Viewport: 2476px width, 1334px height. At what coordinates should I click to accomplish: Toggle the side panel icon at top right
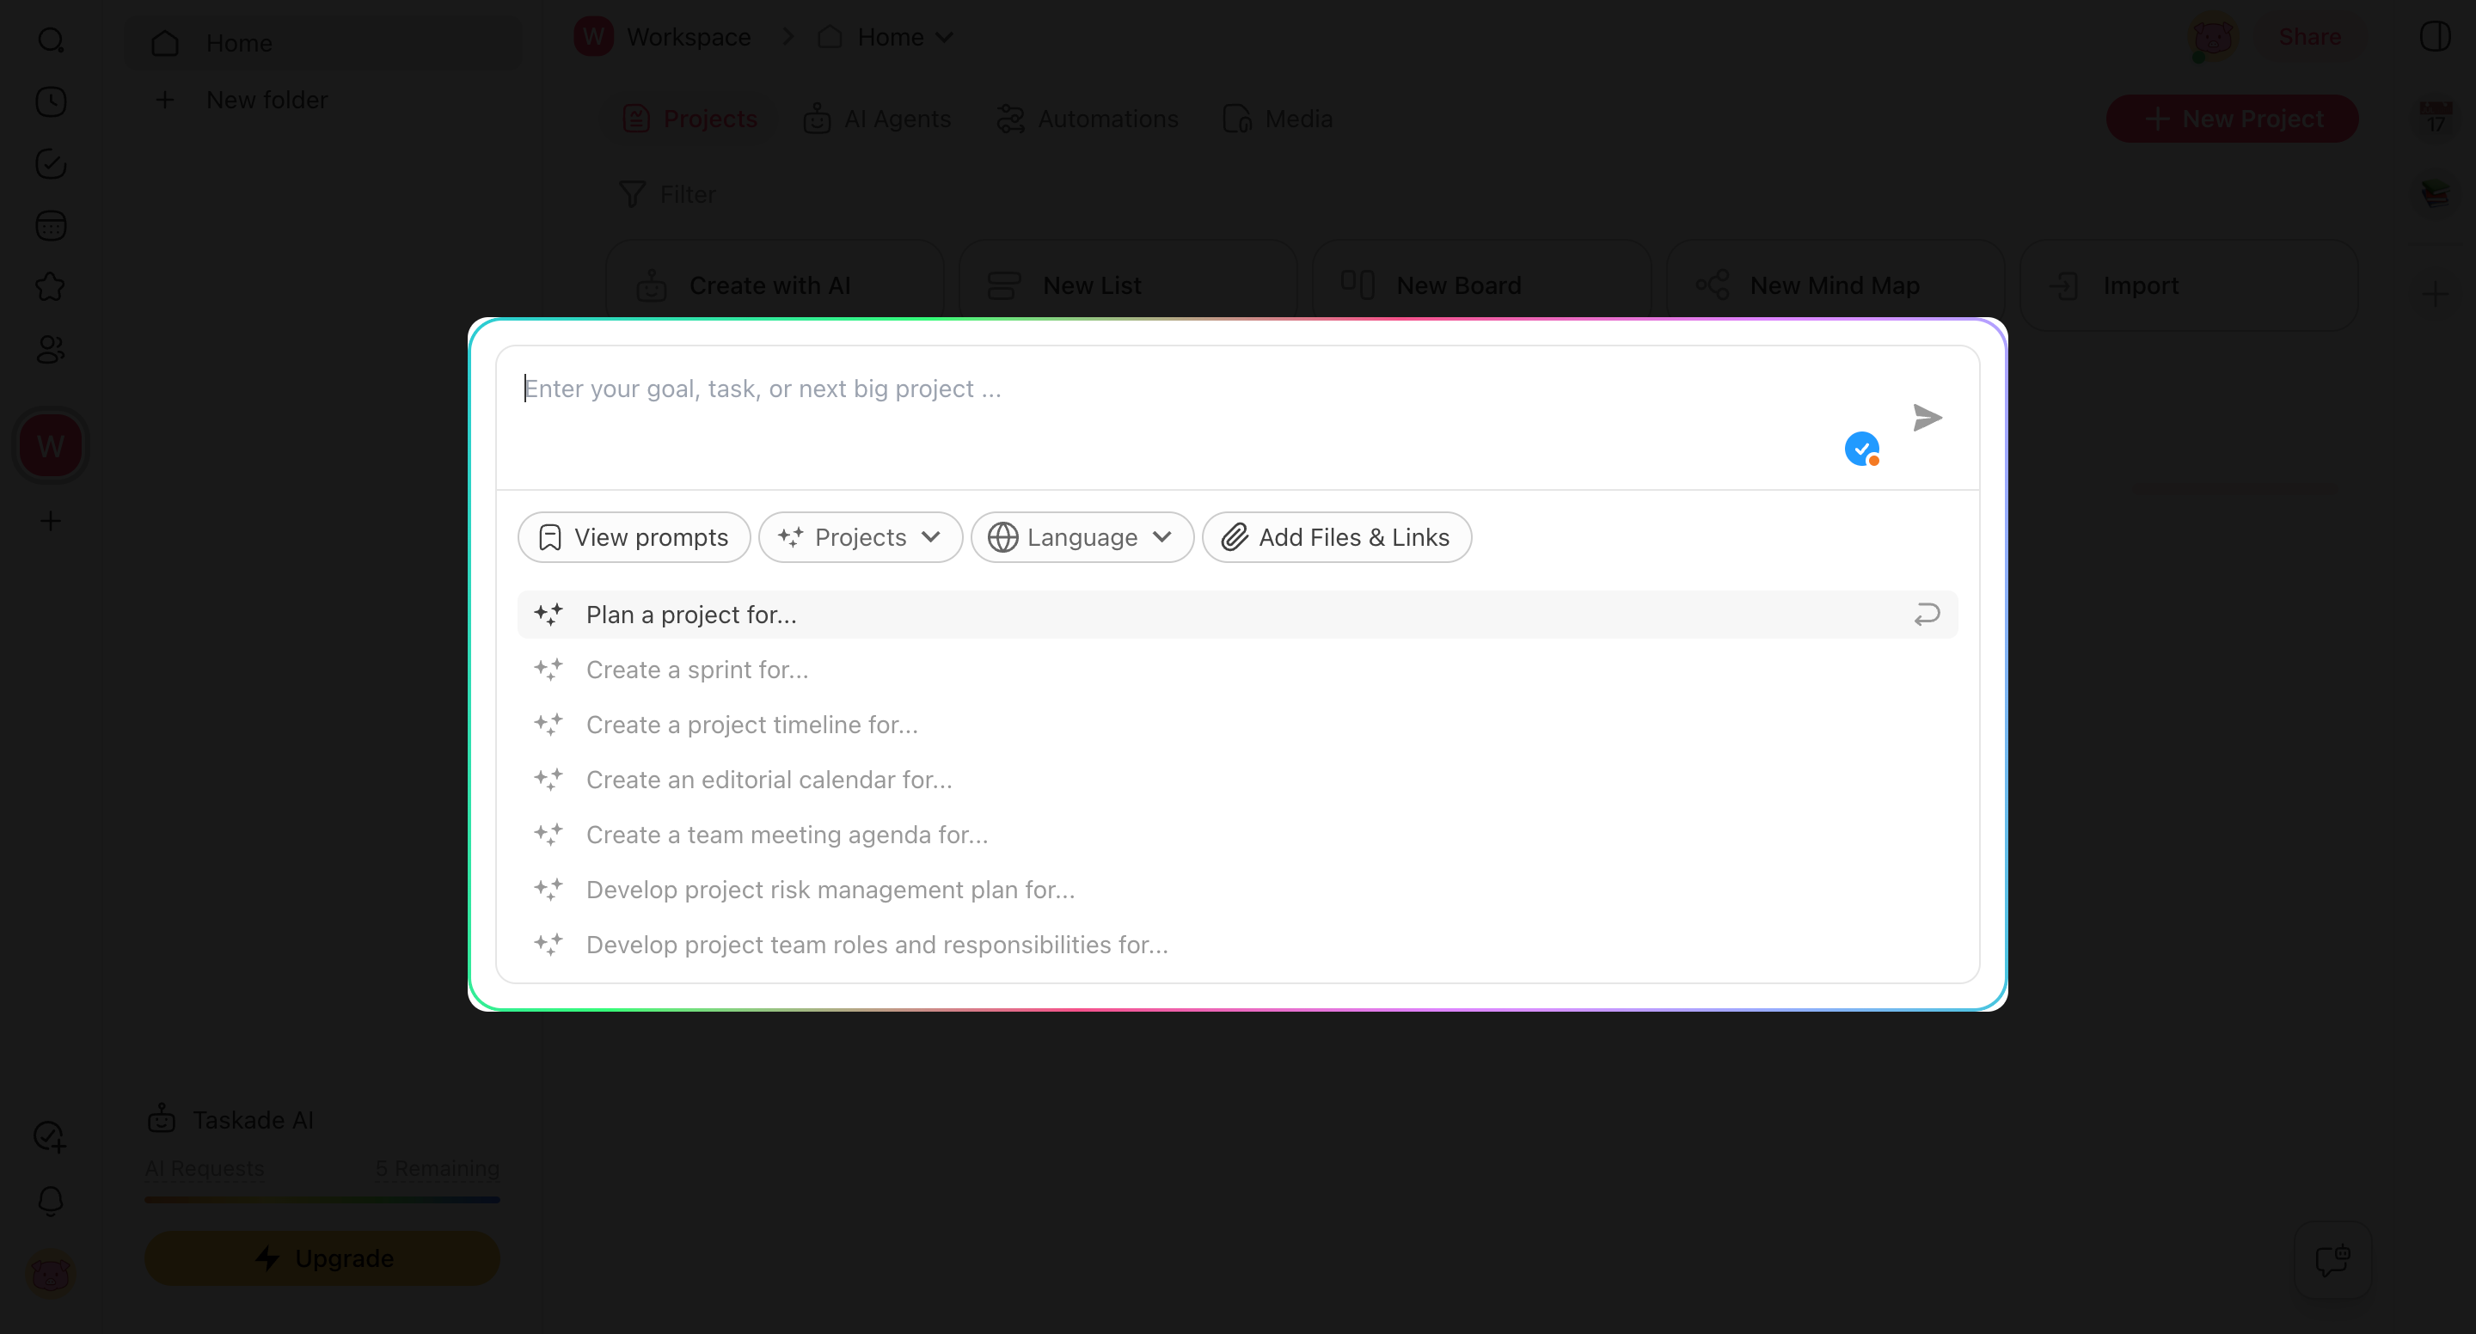tap(2436, 36)
